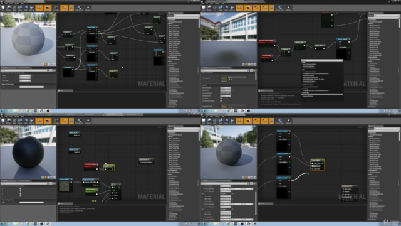Click Save icon in light gray sphere window
401x226 pixels.
pyautogui.click(x=3, y=8)
